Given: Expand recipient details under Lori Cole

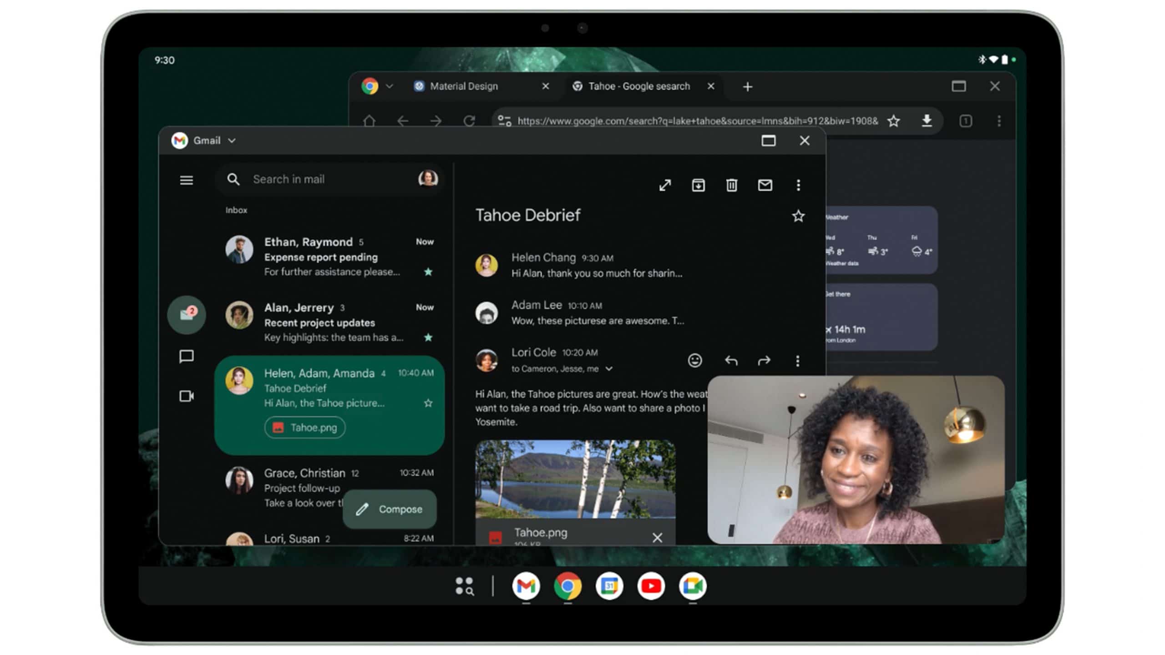Looking at the screenshot, I should 609,369.
